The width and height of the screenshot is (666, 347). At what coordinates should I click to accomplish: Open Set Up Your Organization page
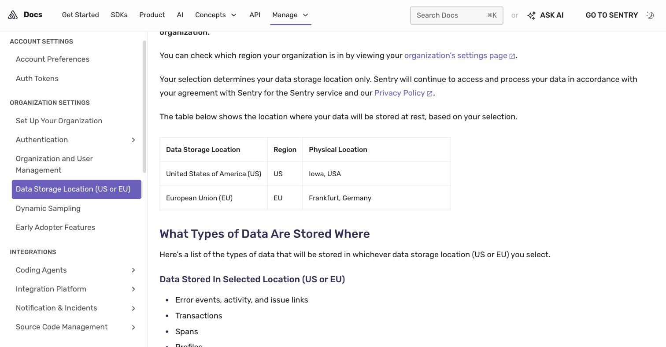click(x=59, y=121)
